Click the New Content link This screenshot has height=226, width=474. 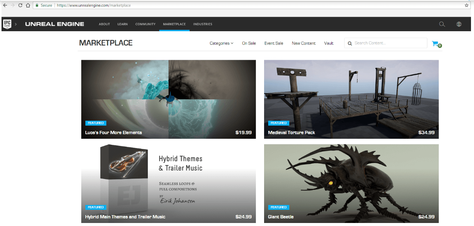[x=304, y=43]
